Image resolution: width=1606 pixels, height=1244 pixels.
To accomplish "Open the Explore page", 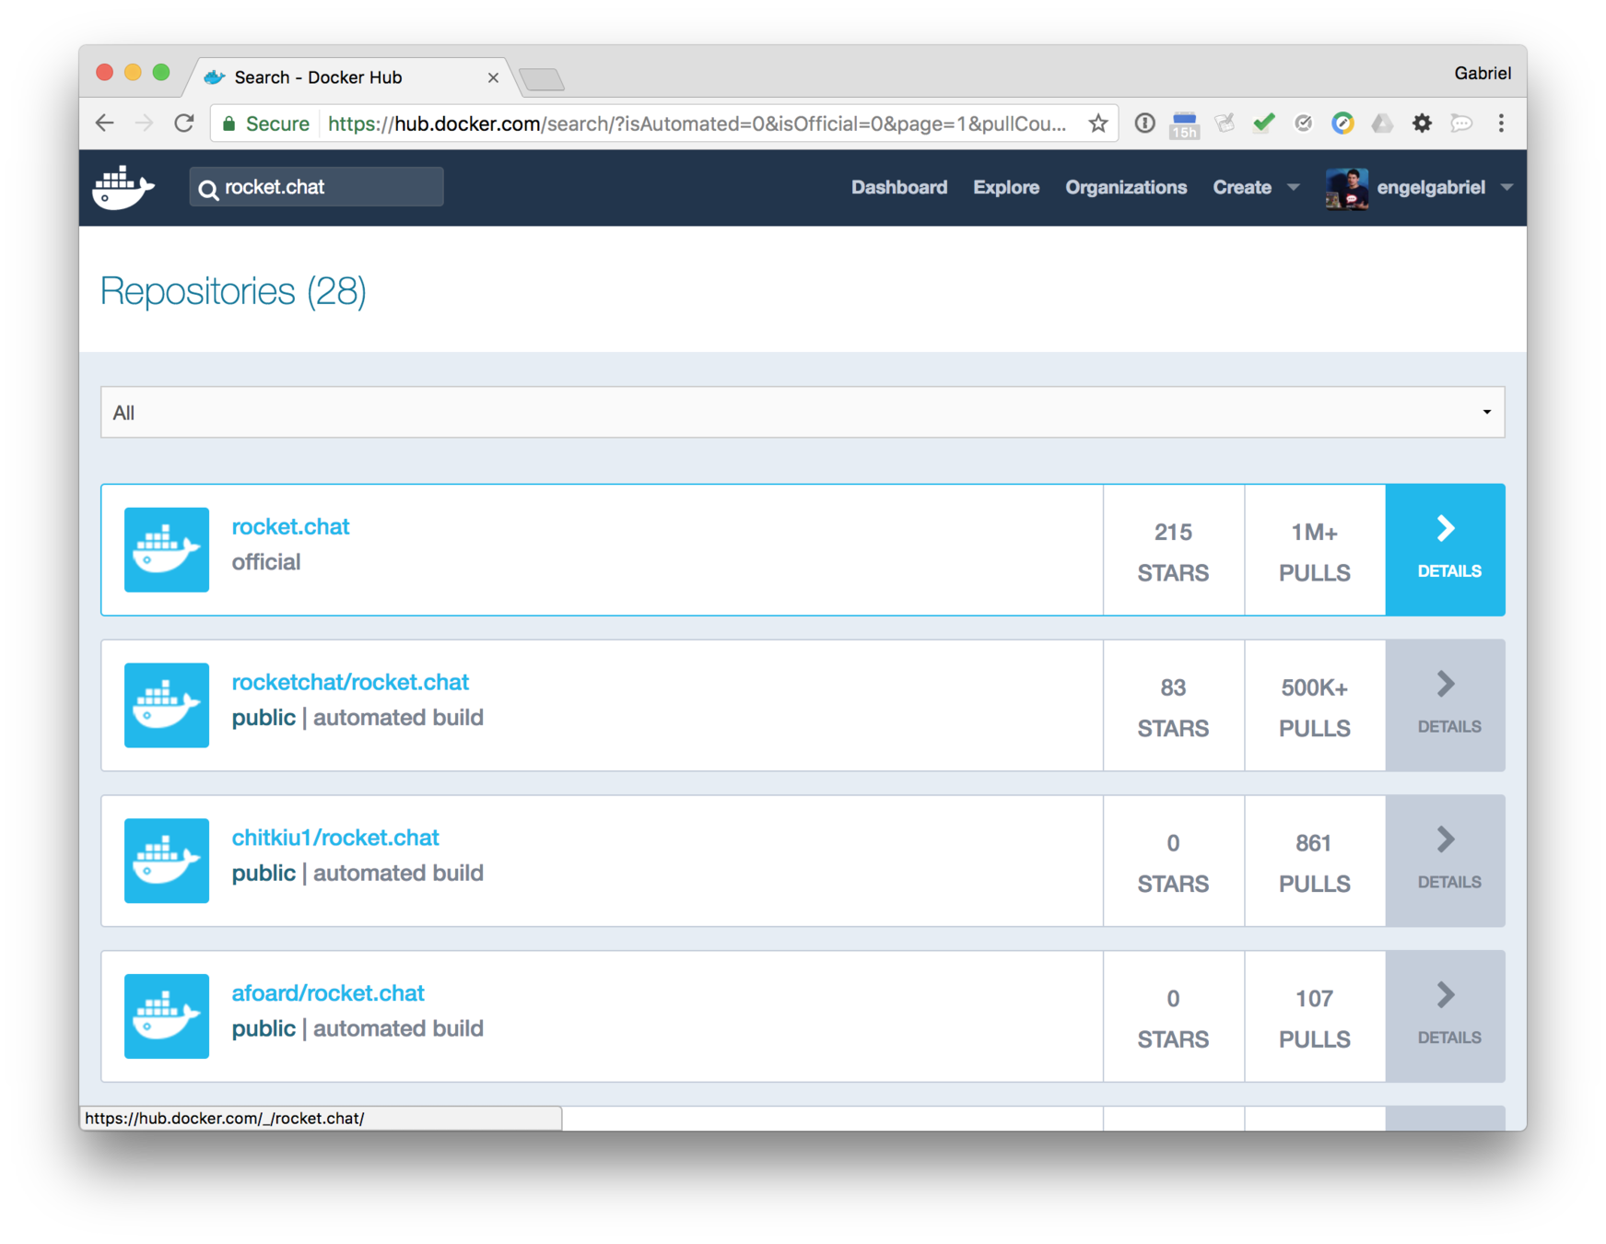I will pos(1006,187).
